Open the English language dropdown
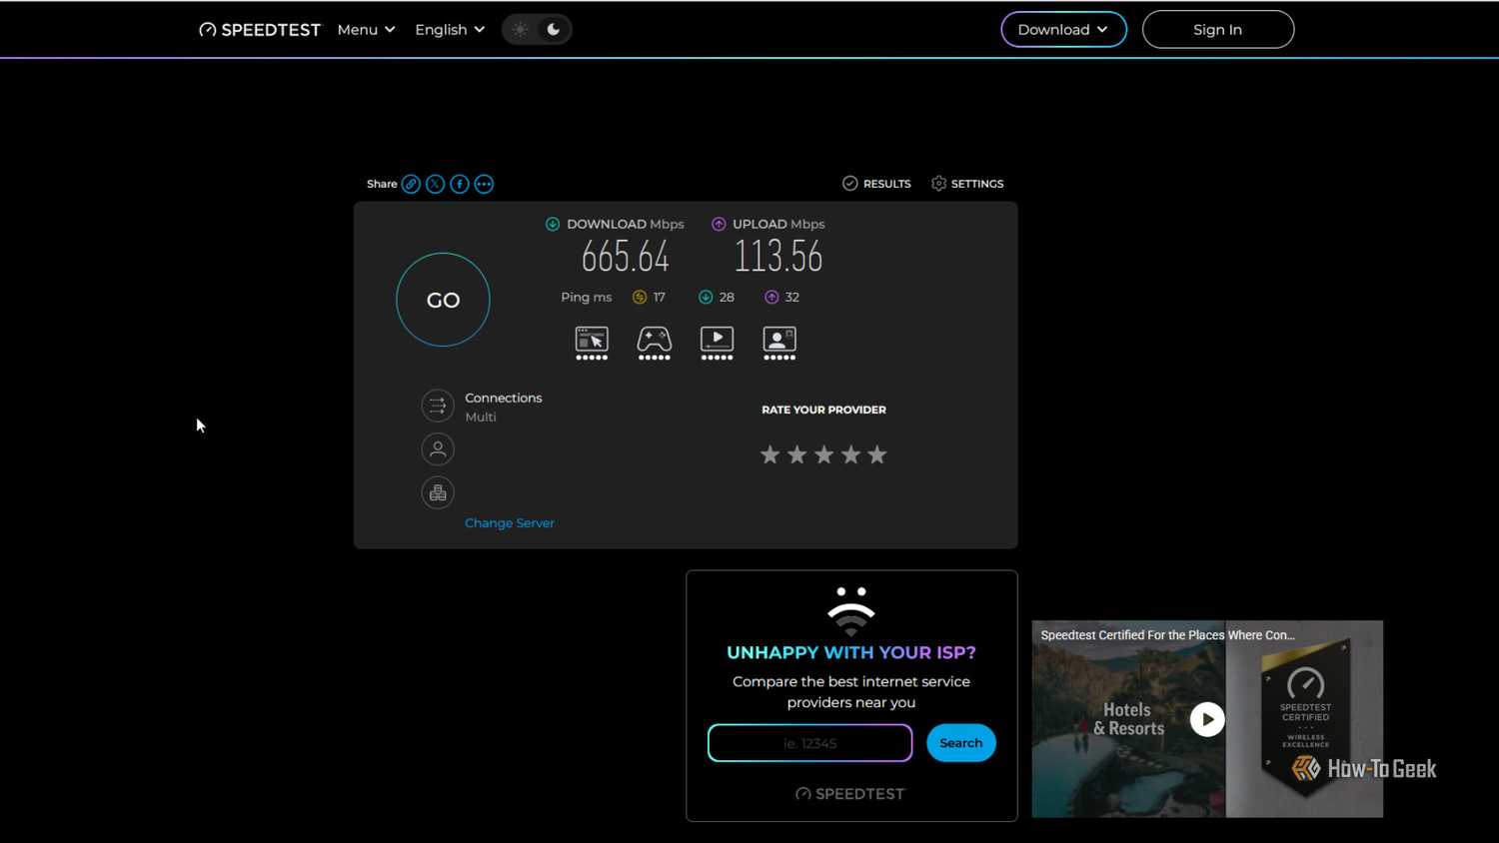Viewport: 1499px width, 843px height. pyautogui.click(x=450, y=30)
